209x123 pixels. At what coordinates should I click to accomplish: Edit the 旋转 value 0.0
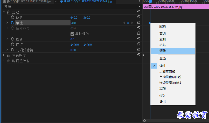tap(72, 39)
